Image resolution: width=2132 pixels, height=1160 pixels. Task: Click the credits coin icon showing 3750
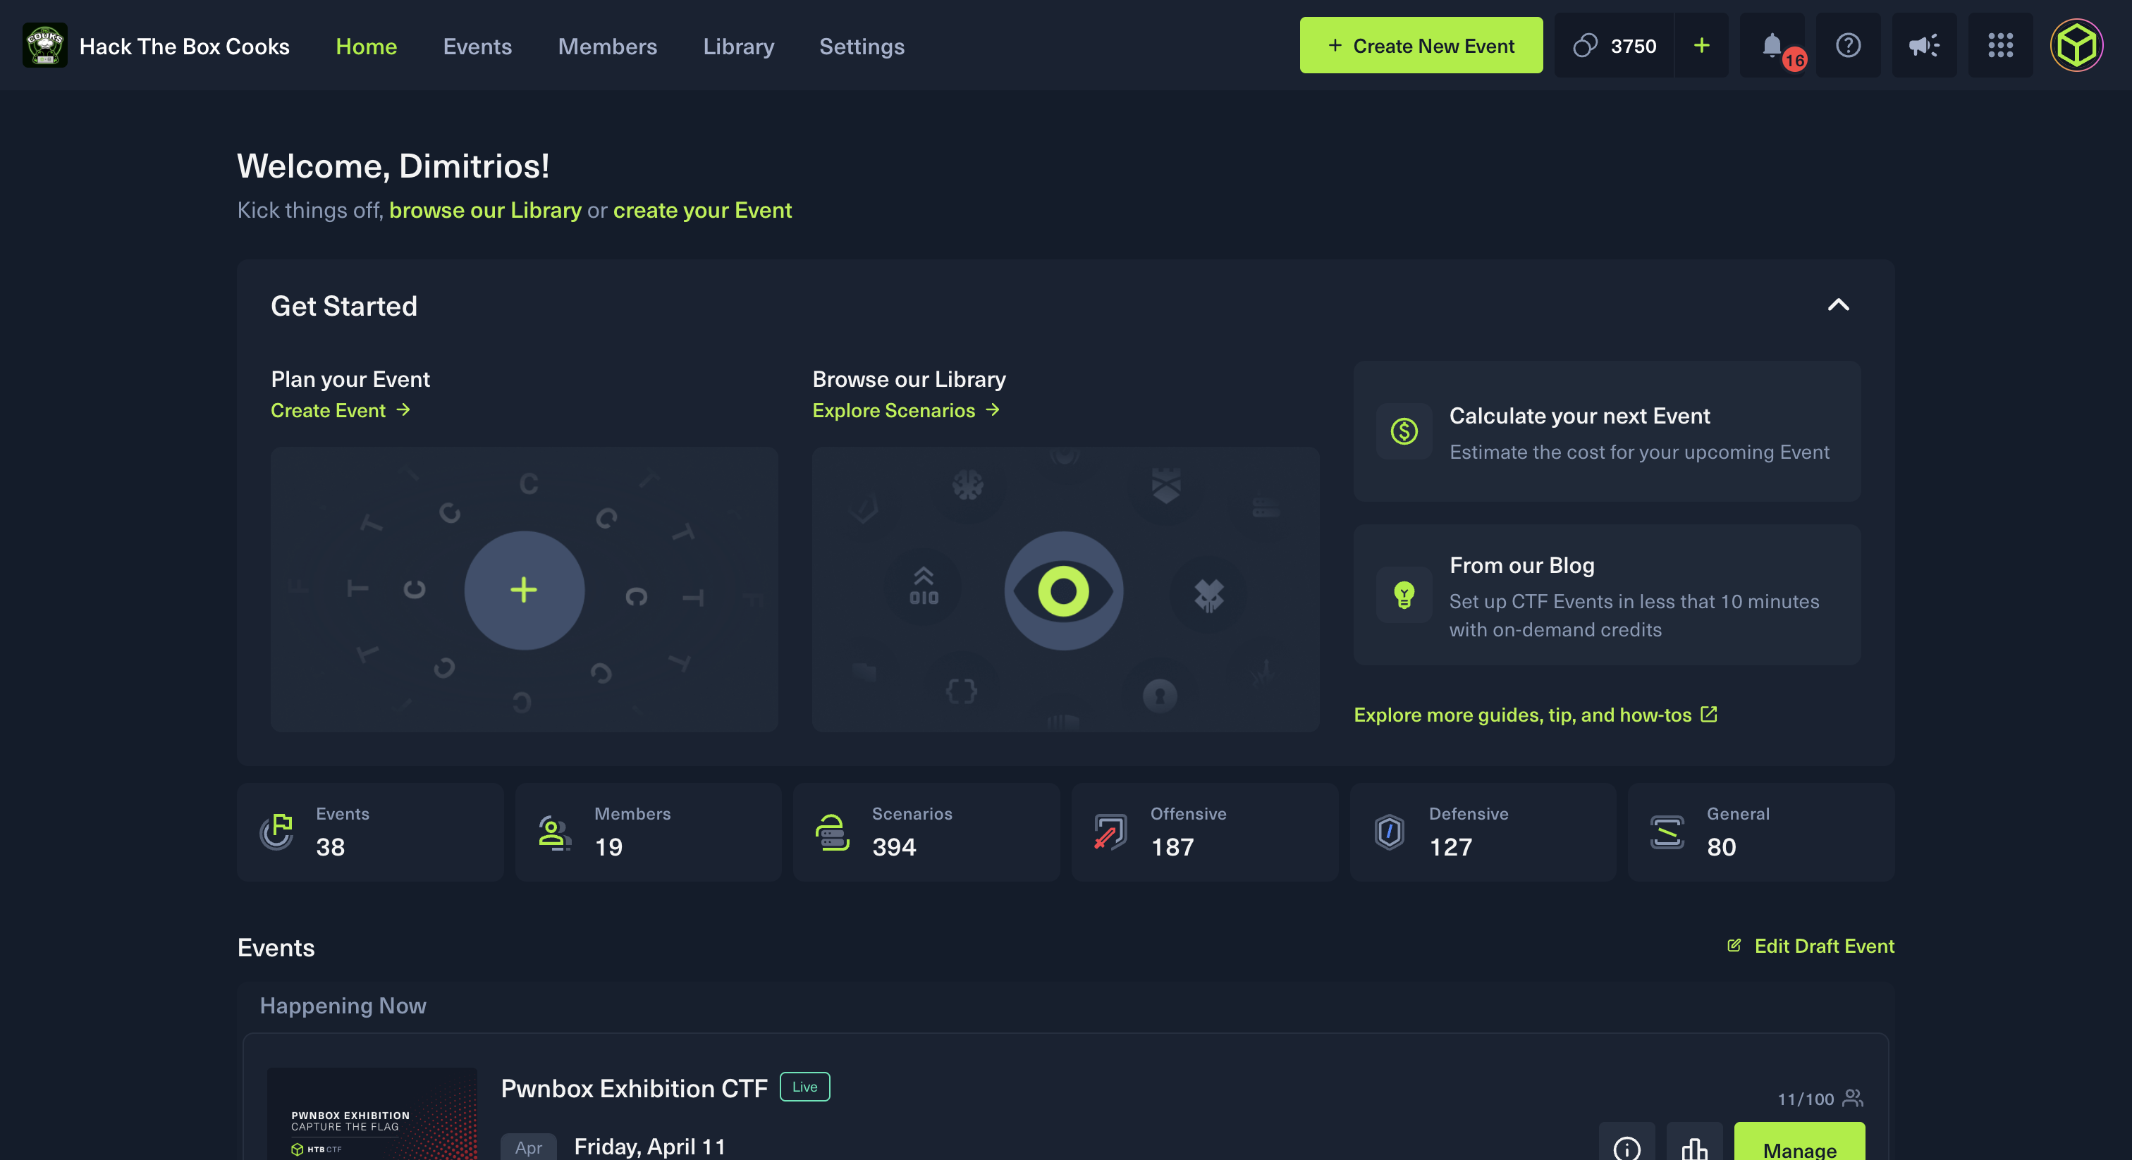1585,46
